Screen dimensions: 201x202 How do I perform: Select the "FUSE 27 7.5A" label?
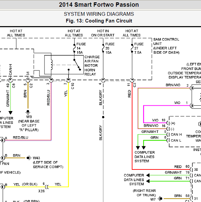139,48
